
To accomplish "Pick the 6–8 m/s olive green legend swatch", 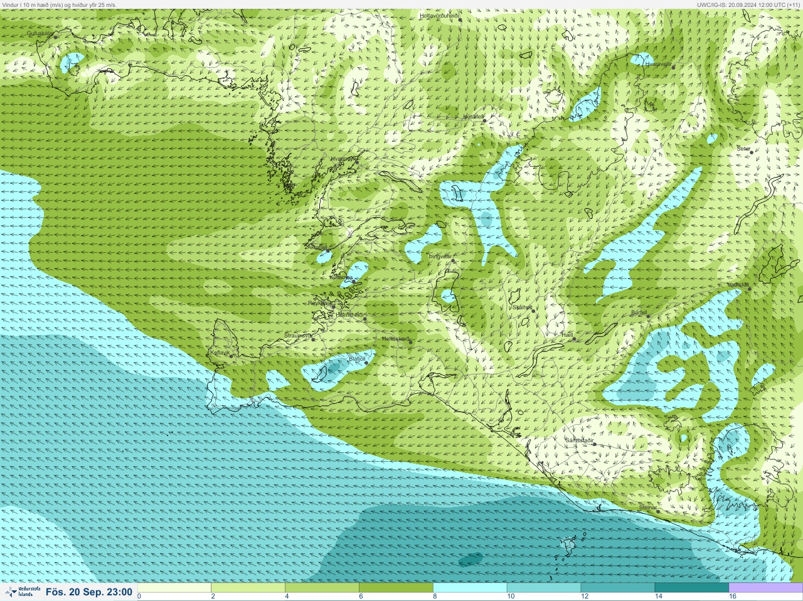I will [396, 588].
